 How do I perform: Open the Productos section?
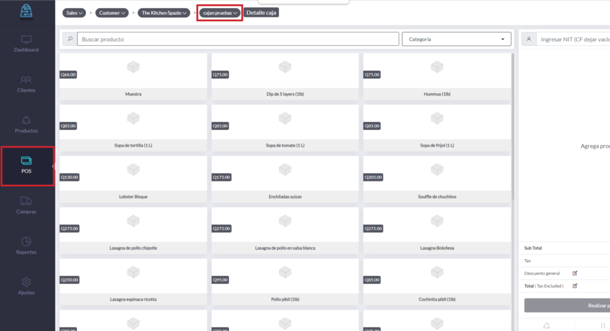tap(26, 124)
